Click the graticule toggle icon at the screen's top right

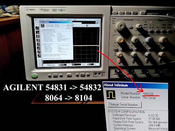98,23
